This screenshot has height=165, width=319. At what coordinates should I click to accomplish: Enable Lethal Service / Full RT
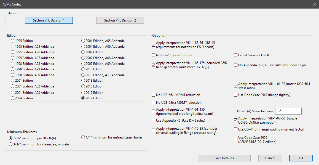click(235, 55)
